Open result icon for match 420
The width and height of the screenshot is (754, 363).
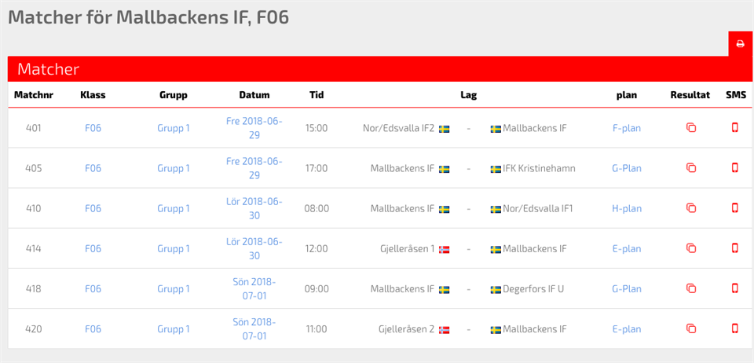(x=691, y=329)
